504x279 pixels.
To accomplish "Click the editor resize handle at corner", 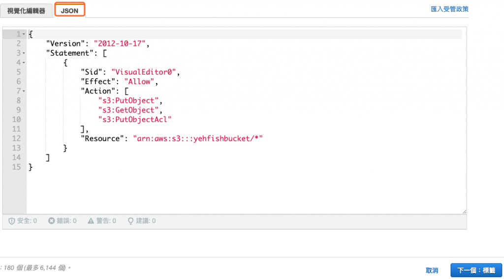I will tap(464, 212).
